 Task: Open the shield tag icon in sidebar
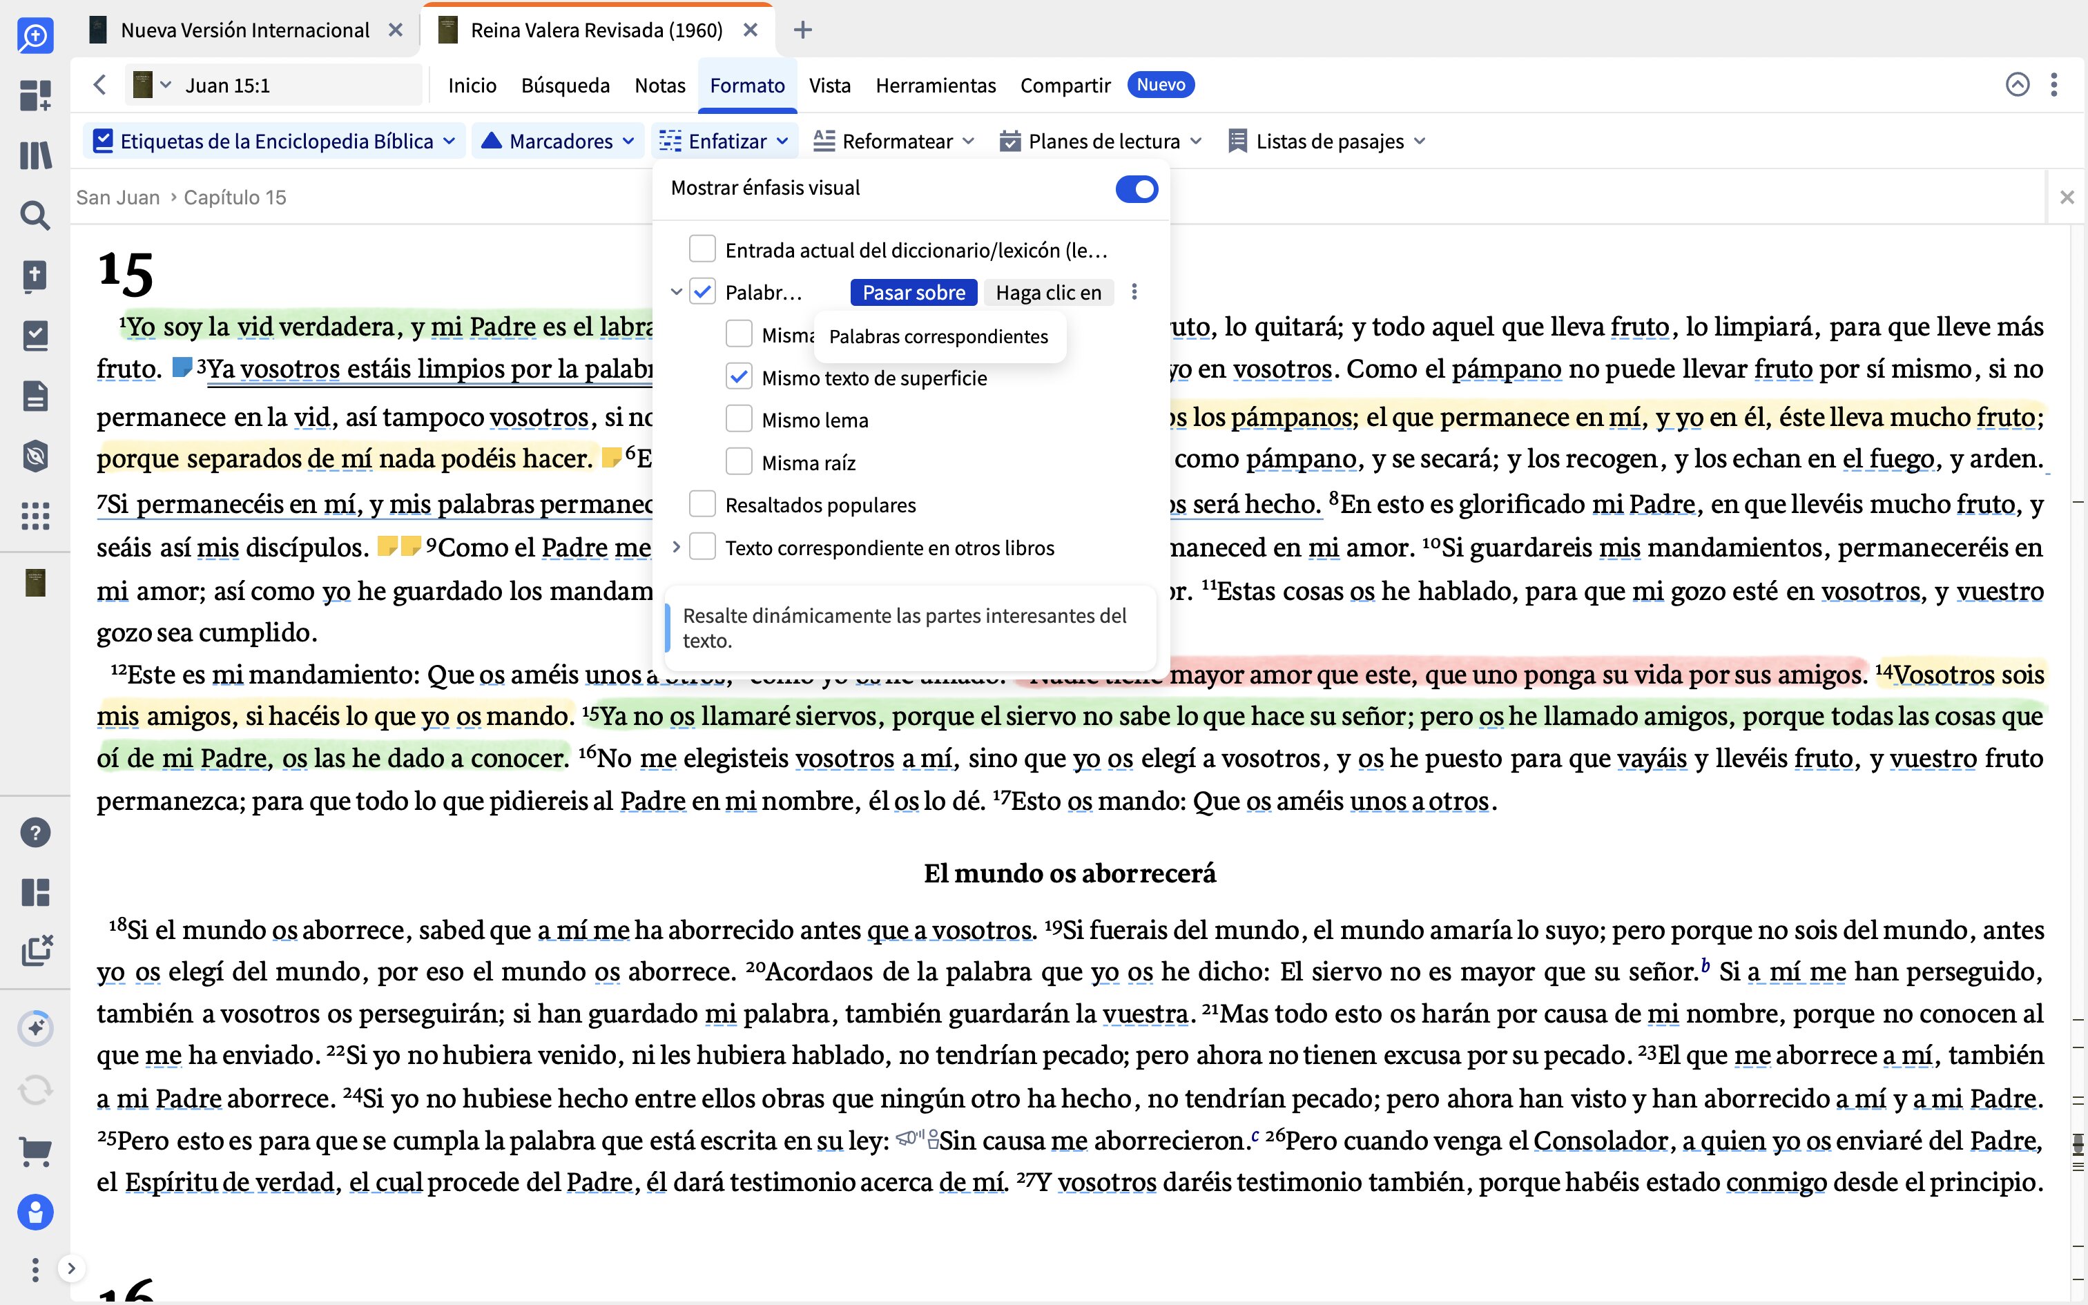(x=35, y=456)
